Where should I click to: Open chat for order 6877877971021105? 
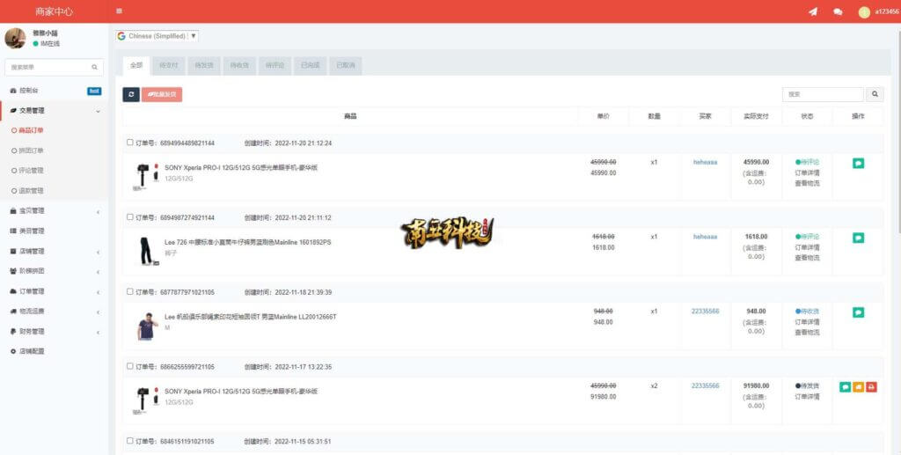[858, 312]
